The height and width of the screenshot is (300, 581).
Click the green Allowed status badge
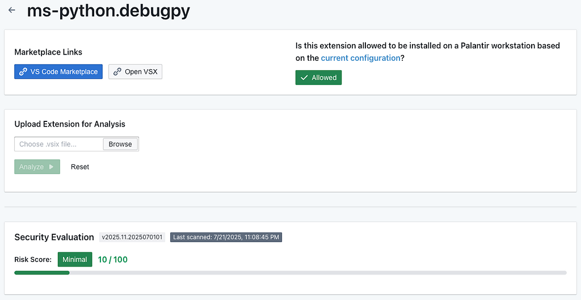[x=319, y=77]
